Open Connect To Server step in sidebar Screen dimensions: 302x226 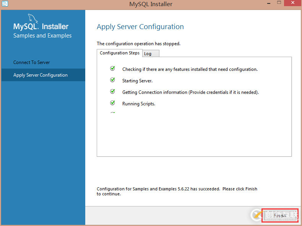(32, 62)
